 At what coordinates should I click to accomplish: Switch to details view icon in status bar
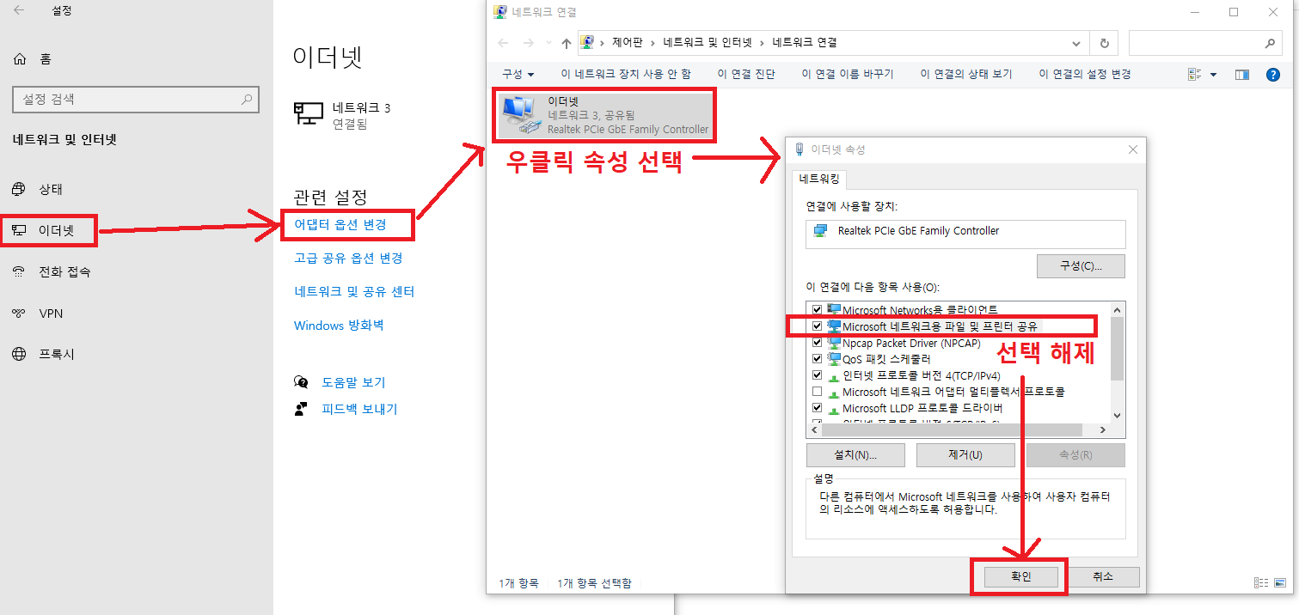(x=1261, y=582)
